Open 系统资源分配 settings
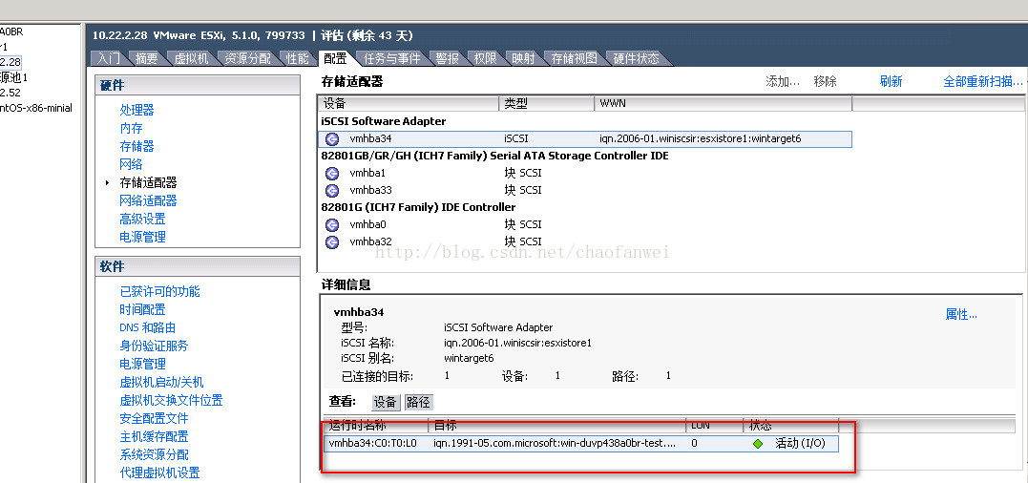 (x=154, y=454)
